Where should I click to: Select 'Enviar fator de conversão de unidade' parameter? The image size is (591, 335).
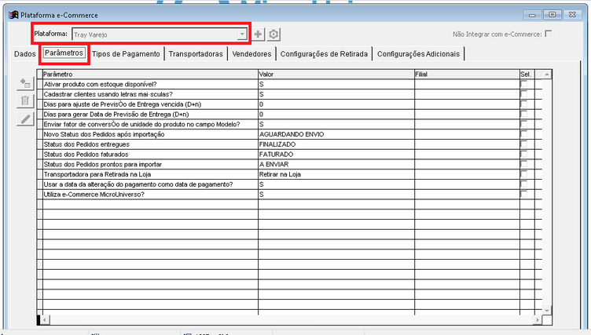point(150,124)
